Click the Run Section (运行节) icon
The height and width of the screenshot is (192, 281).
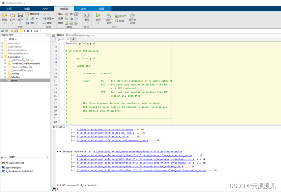tap(117, 16)
